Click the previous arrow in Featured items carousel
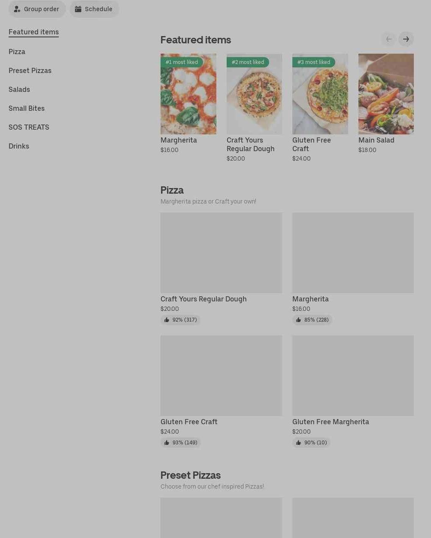The width and height of the screenshot is (431, 538). [x=389, y=40]
